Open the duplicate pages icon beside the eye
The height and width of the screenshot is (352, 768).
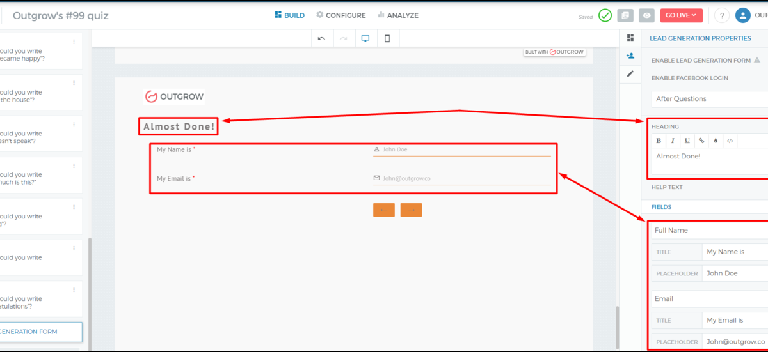click(625, 16)
